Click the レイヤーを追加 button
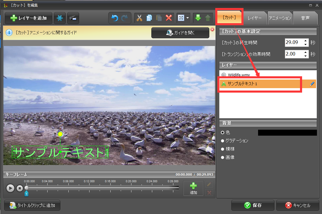This screenshot has width=322, height=214. coord(29,18)
